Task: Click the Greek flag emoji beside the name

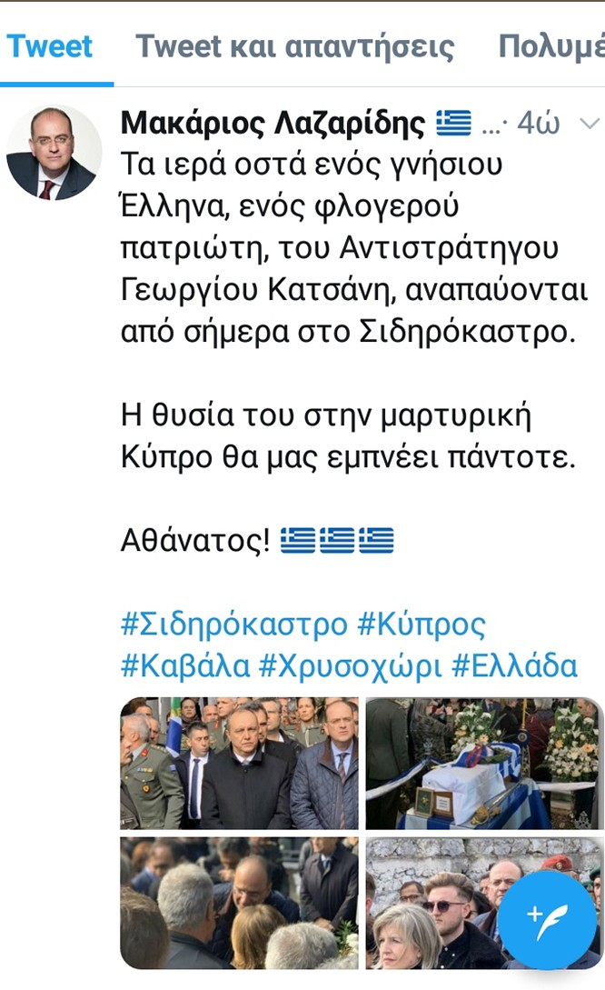Action: coord(453,123)
